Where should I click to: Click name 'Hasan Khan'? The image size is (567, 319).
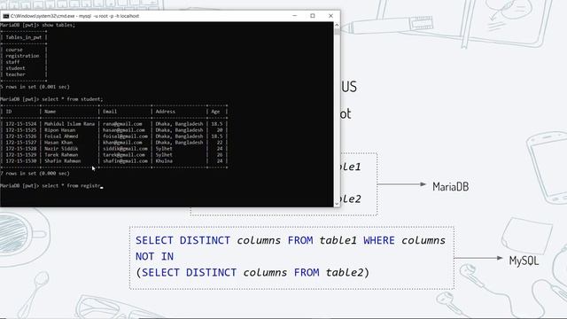click(x=58, y=142)
